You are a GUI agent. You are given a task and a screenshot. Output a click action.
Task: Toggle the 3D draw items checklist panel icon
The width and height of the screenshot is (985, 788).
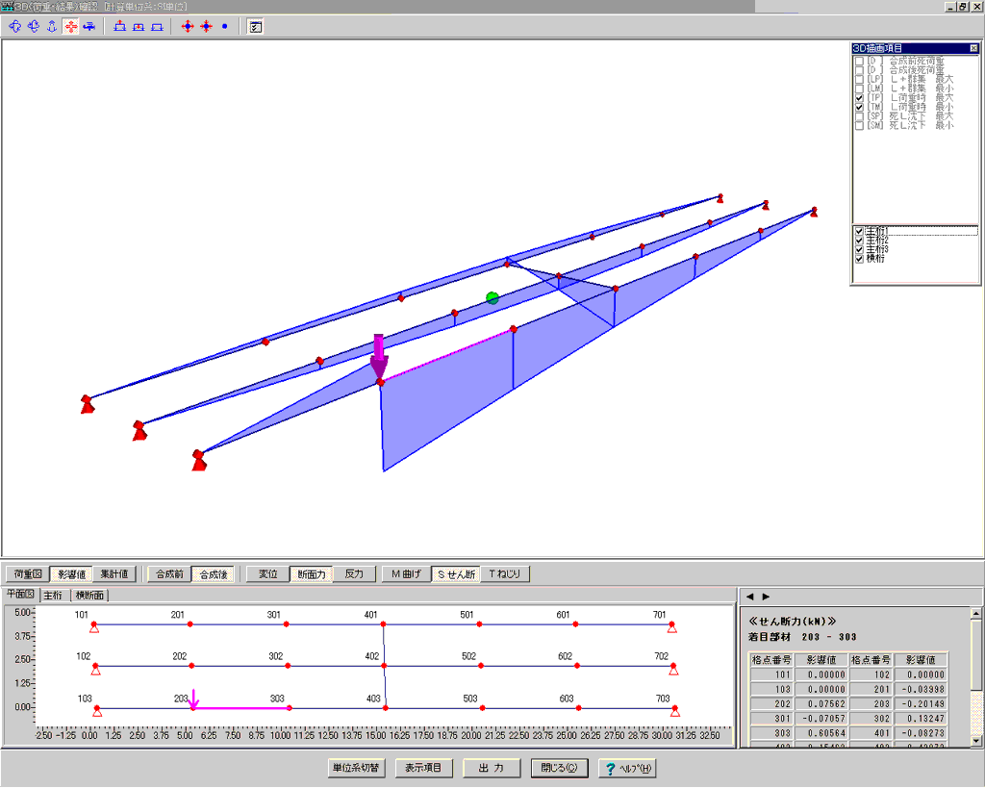point(255,26)
